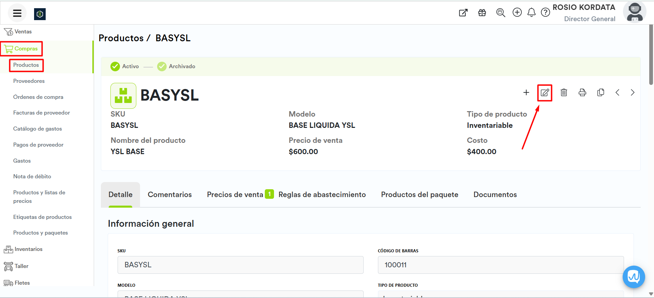Click the trash delete icon
This screenshot has height=298, width=654.
(564, 92)
